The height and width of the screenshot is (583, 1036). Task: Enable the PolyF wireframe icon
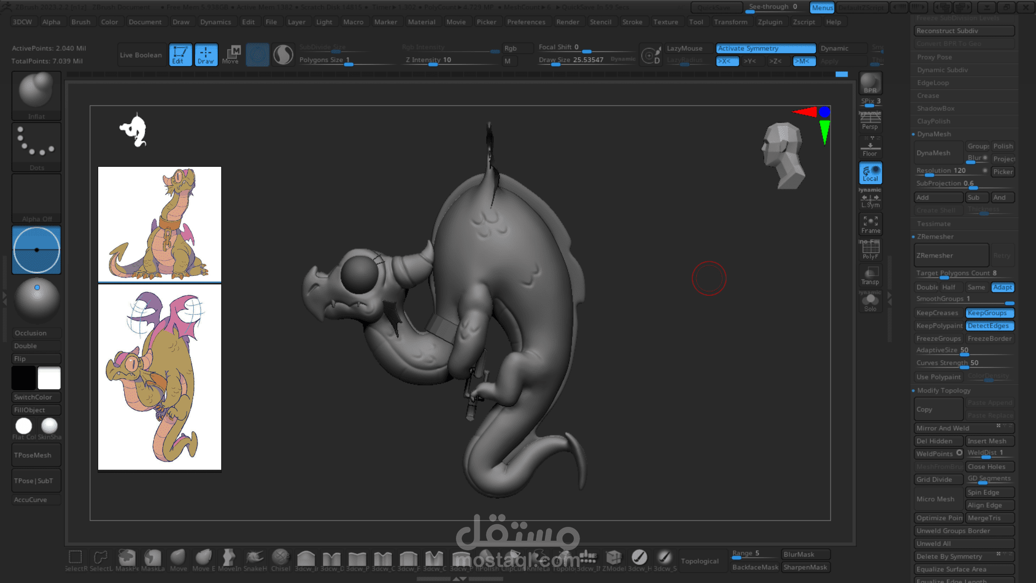coord(870,249)
